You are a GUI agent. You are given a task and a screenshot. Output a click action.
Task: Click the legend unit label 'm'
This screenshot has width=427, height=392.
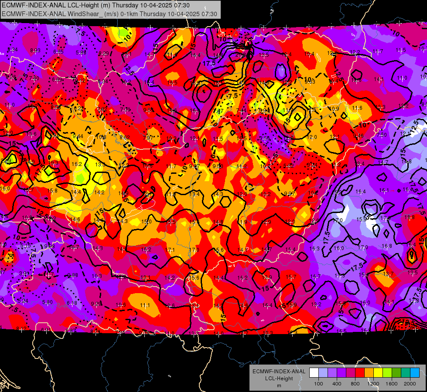click(x=279, y=386)
